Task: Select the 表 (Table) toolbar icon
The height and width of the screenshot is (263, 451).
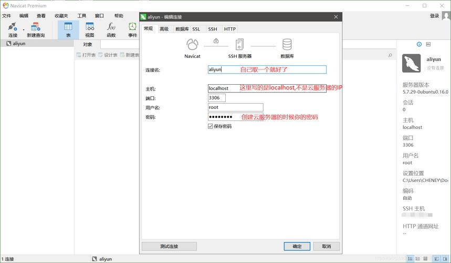Action: [x=68, y=29]
